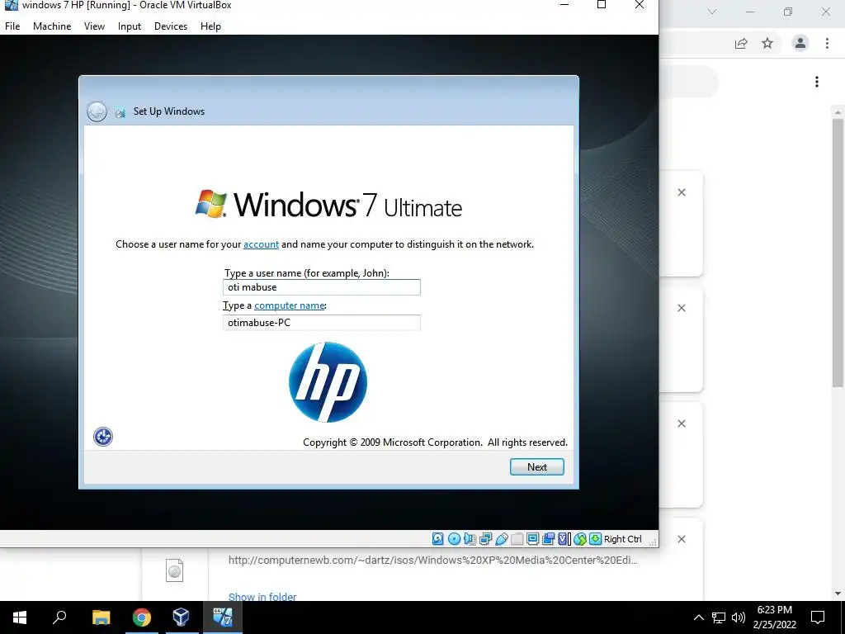Screen dimensions: 845x634
Task: Expand the hidden system tray icons
Action: [698, 617]
